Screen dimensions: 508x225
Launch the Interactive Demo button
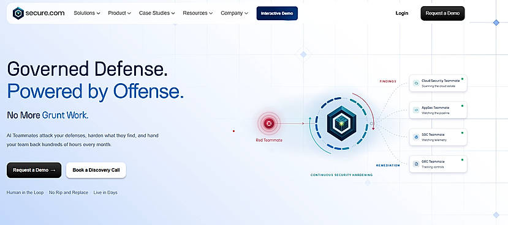pos(277,13)
